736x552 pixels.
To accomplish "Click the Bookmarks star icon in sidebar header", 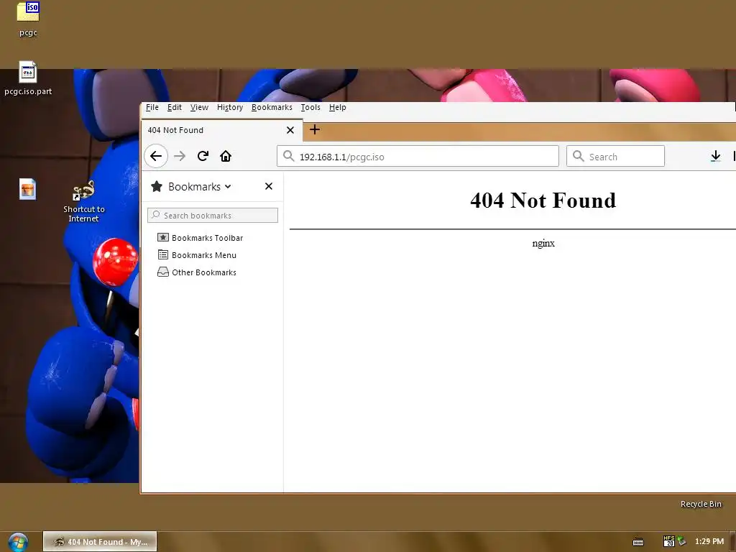I will 157,186.
